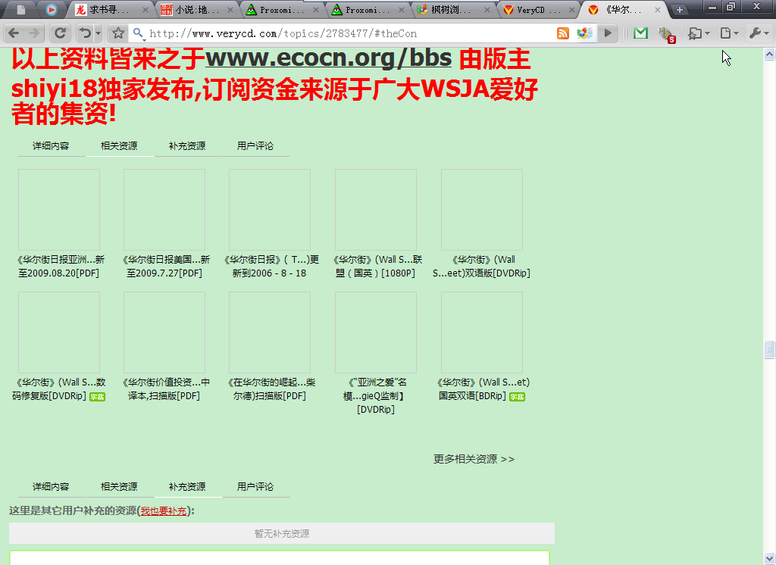Select upper 补充资源 tab
776x565 pixels.
pyautogui.click(x=187, y=146)
